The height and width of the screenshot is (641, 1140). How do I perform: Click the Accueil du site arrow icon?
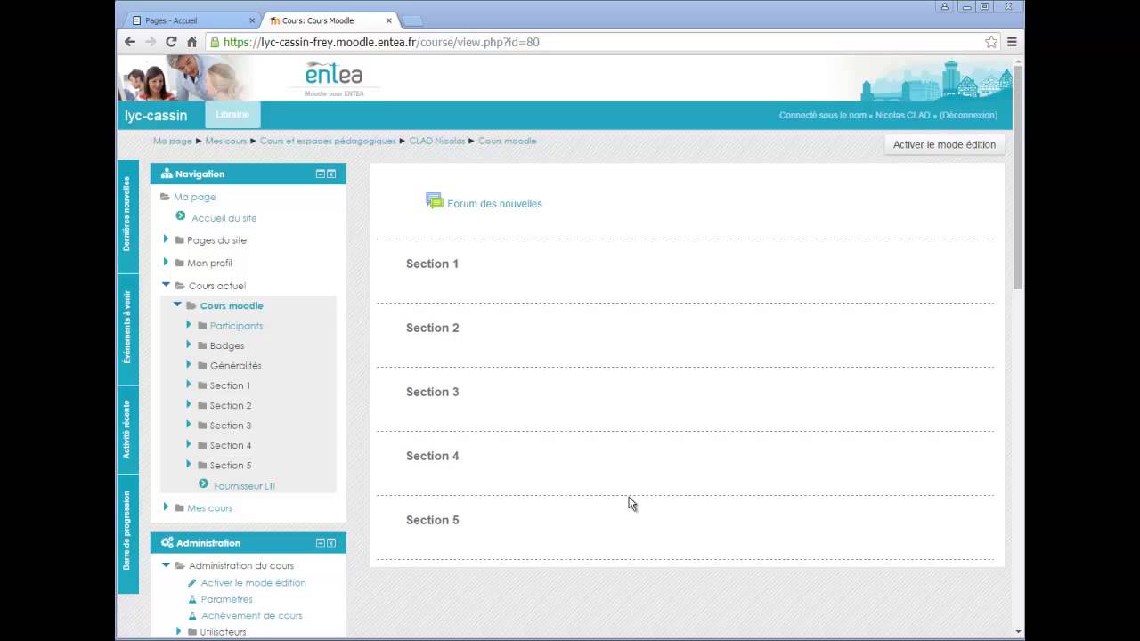point(181,216)
